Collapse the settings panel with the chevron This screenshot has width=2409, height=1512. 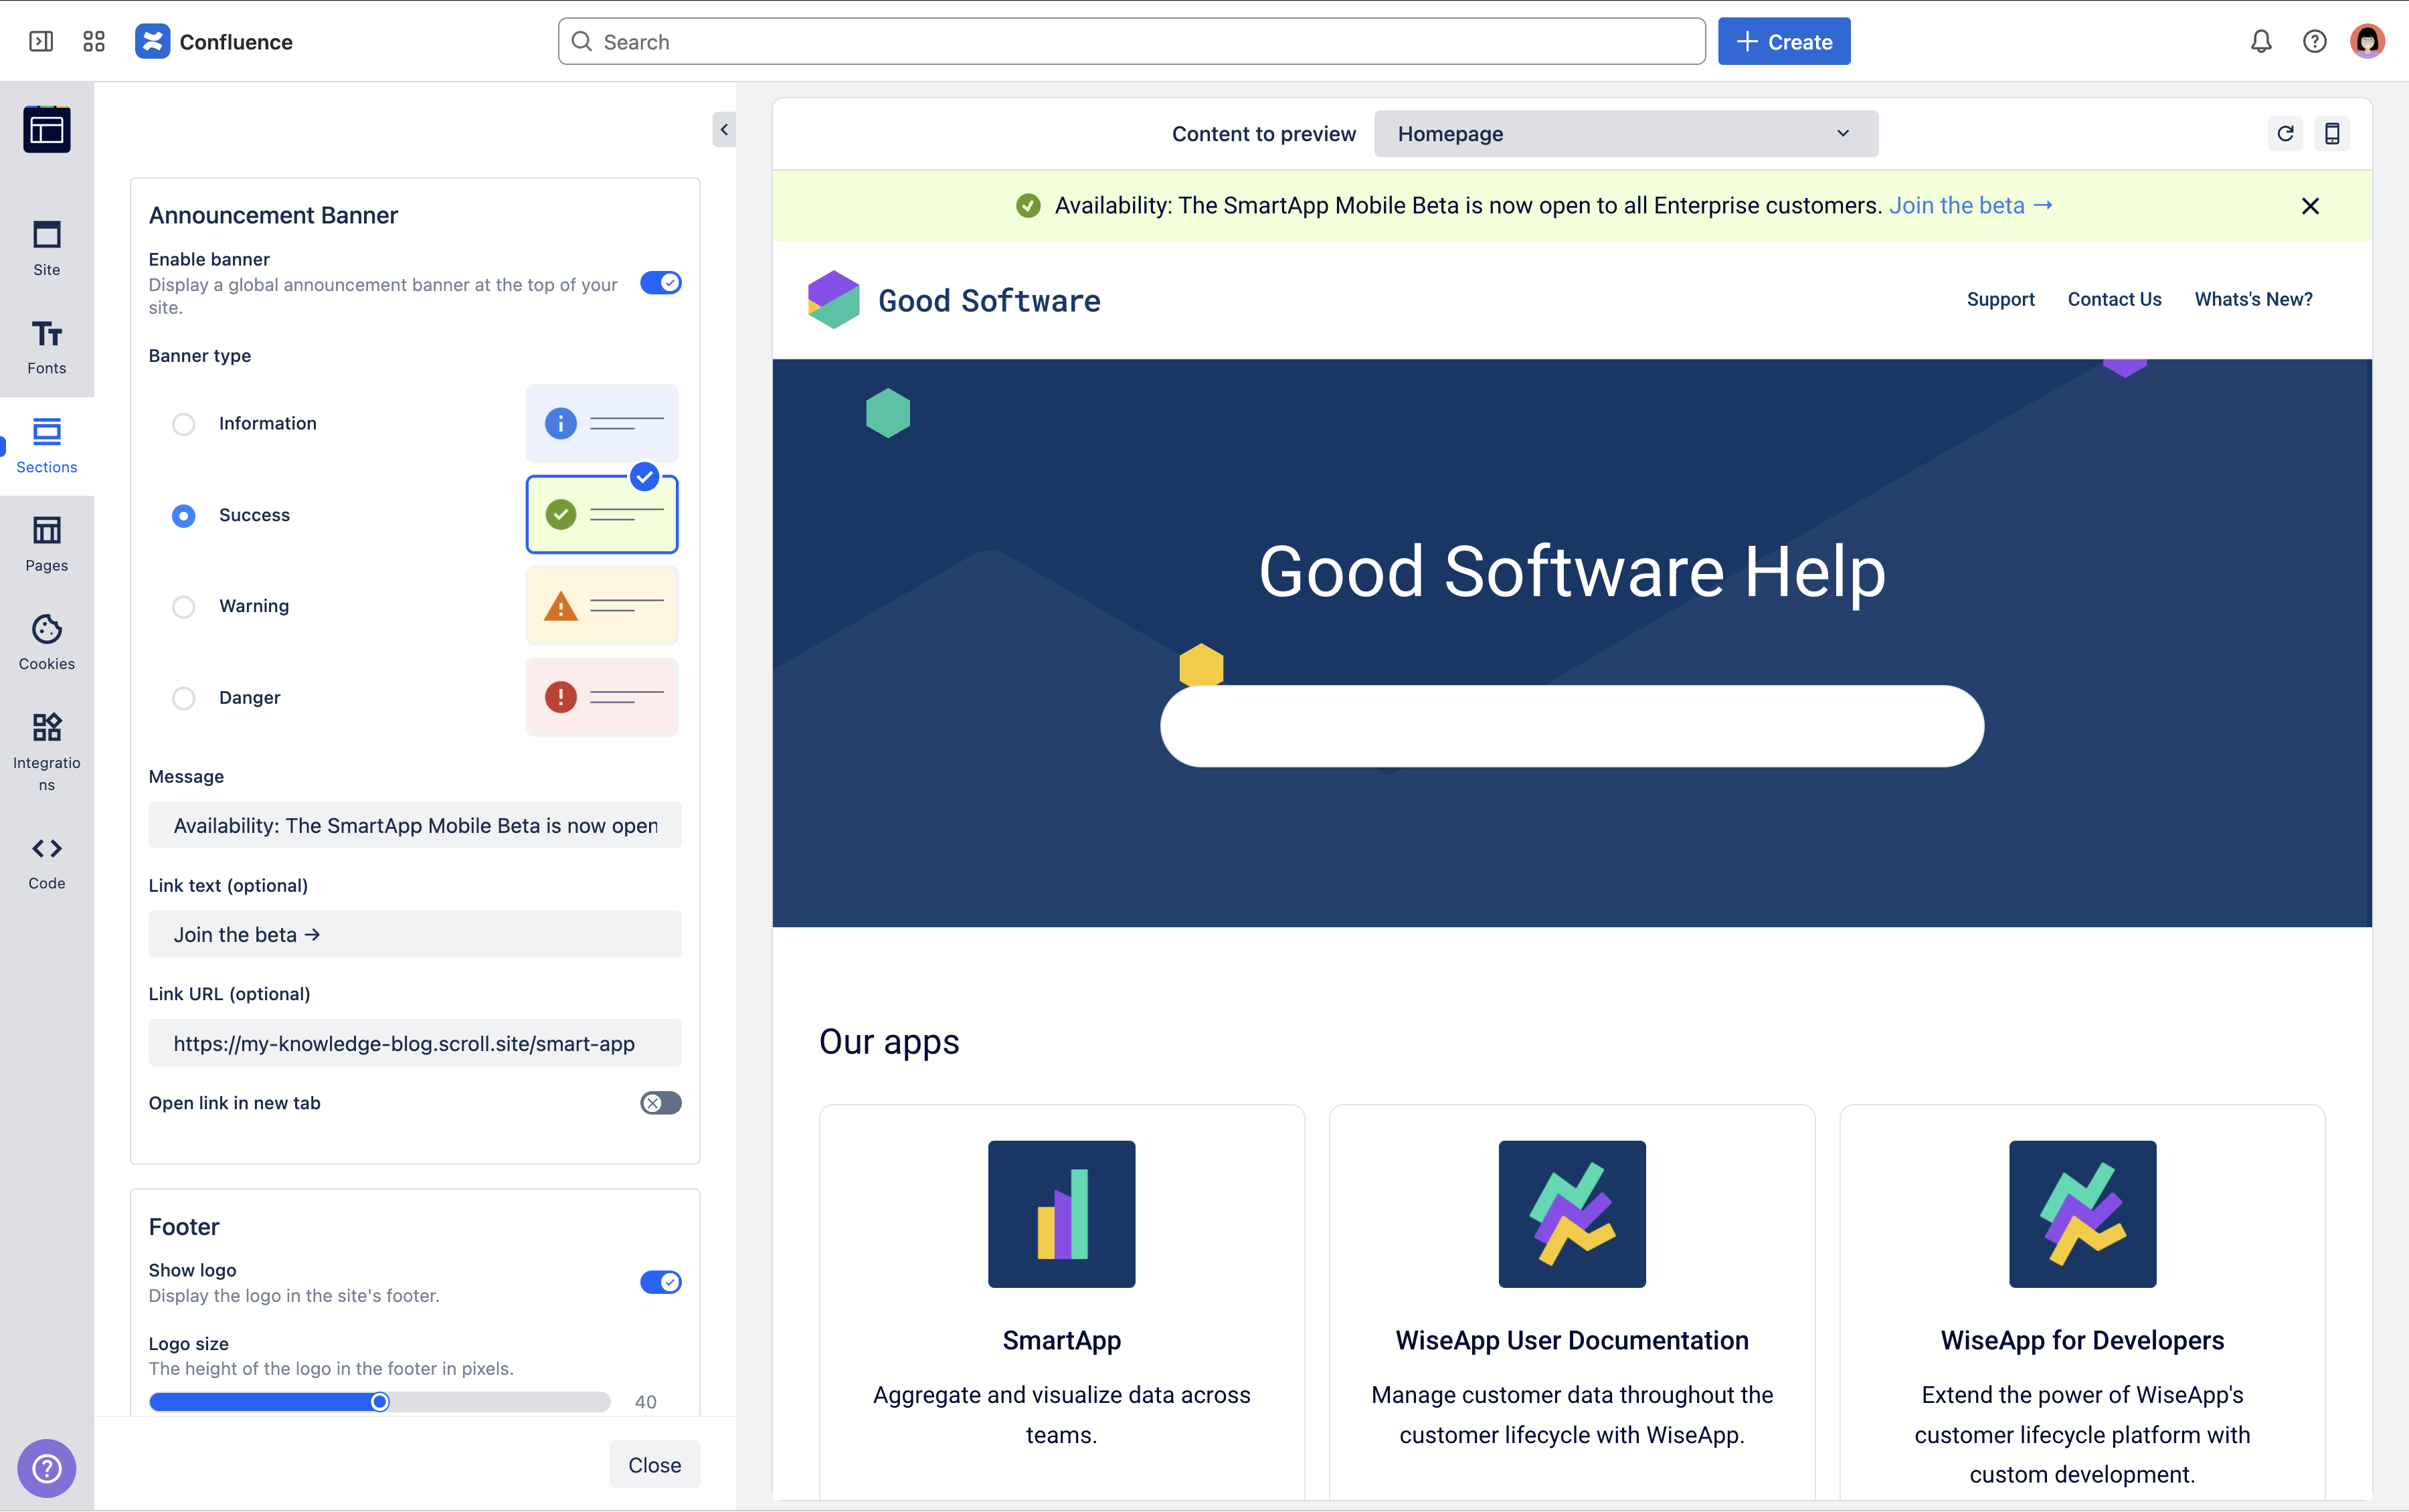coord(724,130)
